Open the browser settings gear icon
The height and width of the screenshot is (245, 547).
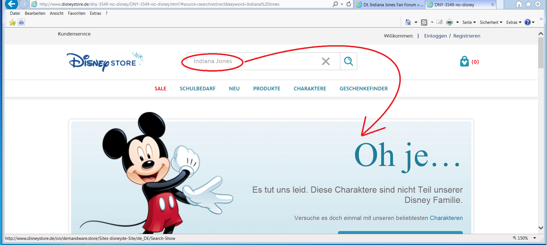[538, 4]
